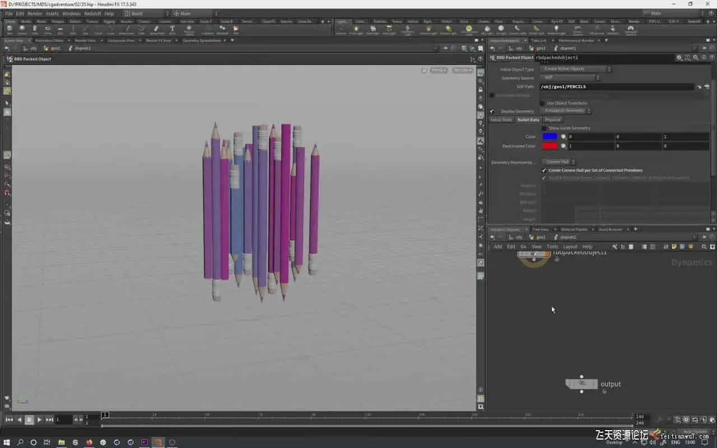Screen dimensions: 717x448
Task: Enable Show Guide Geometry checkbox
Action: 544,128
